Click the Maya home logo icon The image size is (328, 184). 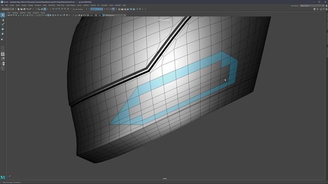click(x=3, y=177)
